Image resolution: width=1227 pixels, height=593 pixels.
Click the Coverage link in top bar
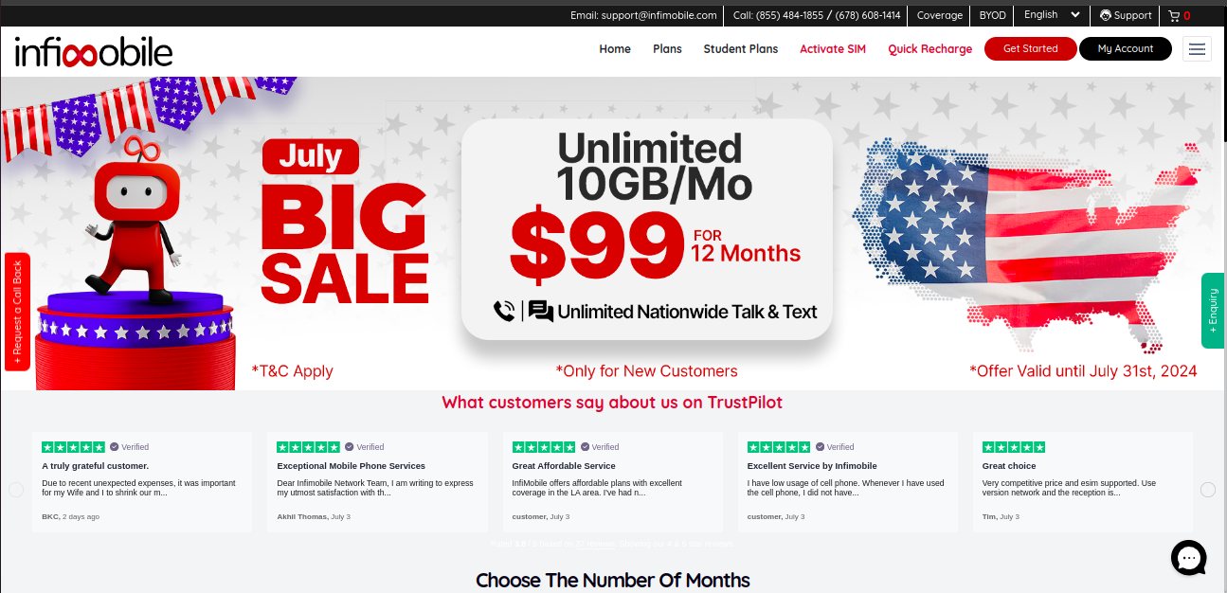pos(940,15)
